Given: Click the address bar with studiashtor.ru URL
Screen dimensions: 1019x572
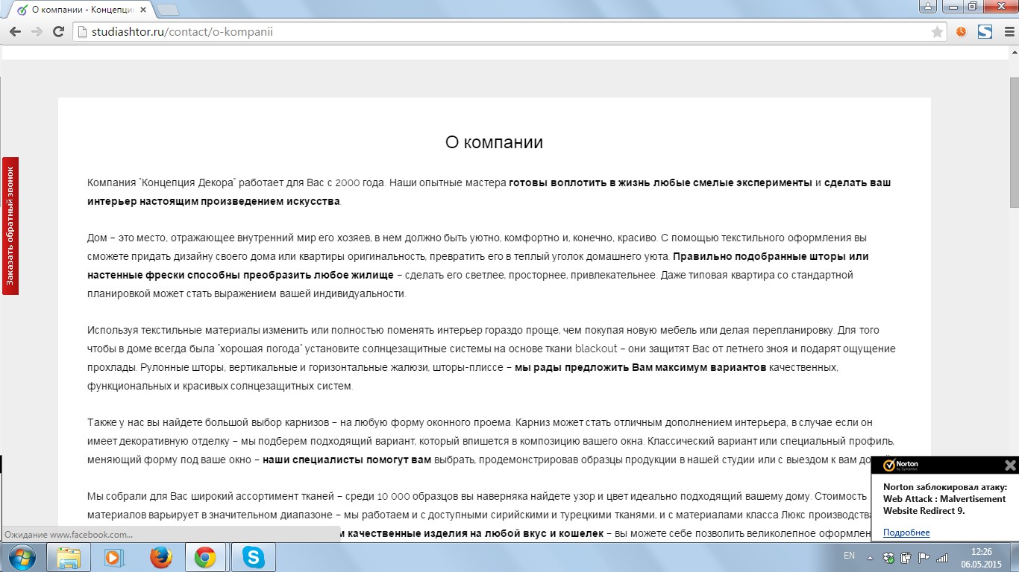Looking at the screenshot, I should pos(509,32).
